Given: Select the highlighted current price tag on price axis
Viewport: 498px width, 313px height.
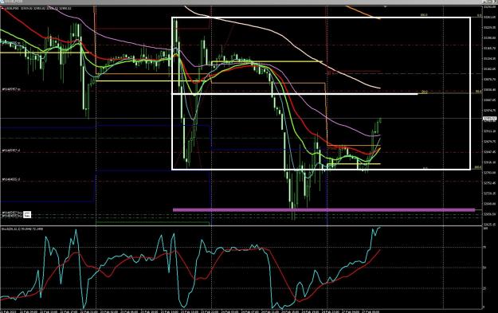Looking at the screenshot, I should click(489, 119).
